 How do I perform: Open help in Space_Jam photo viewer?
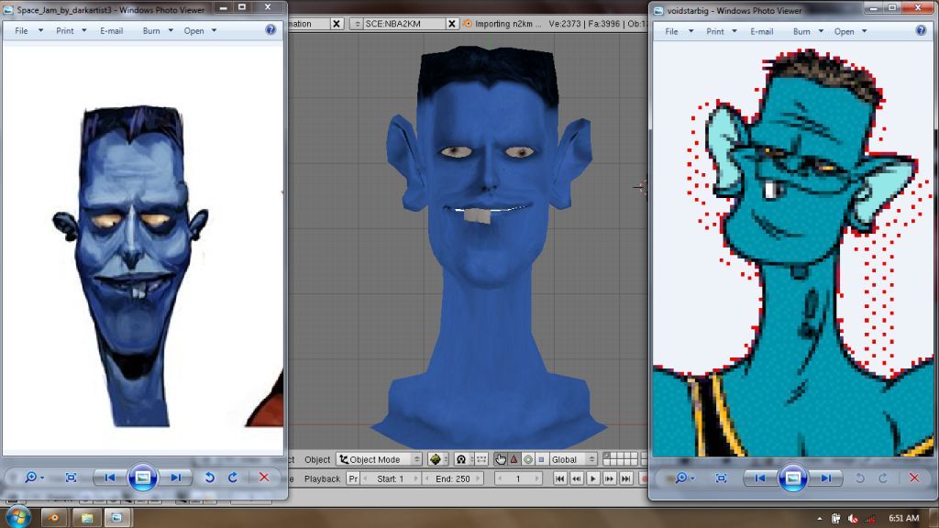click(271, 30)
